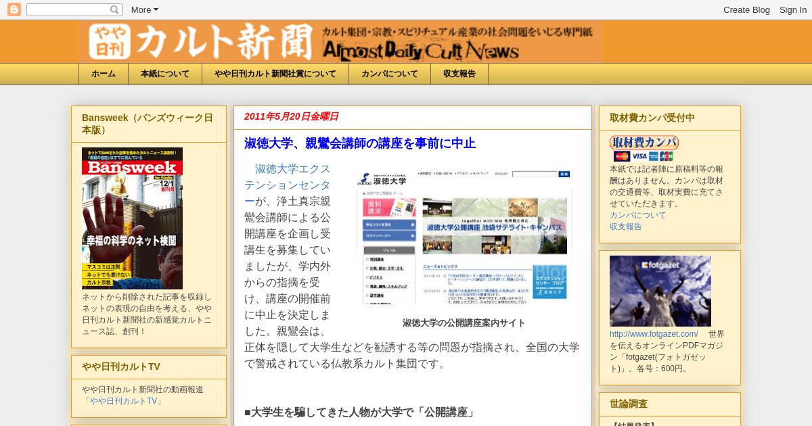Click the Create Blog link
The image size is (812, 426).
746,9
